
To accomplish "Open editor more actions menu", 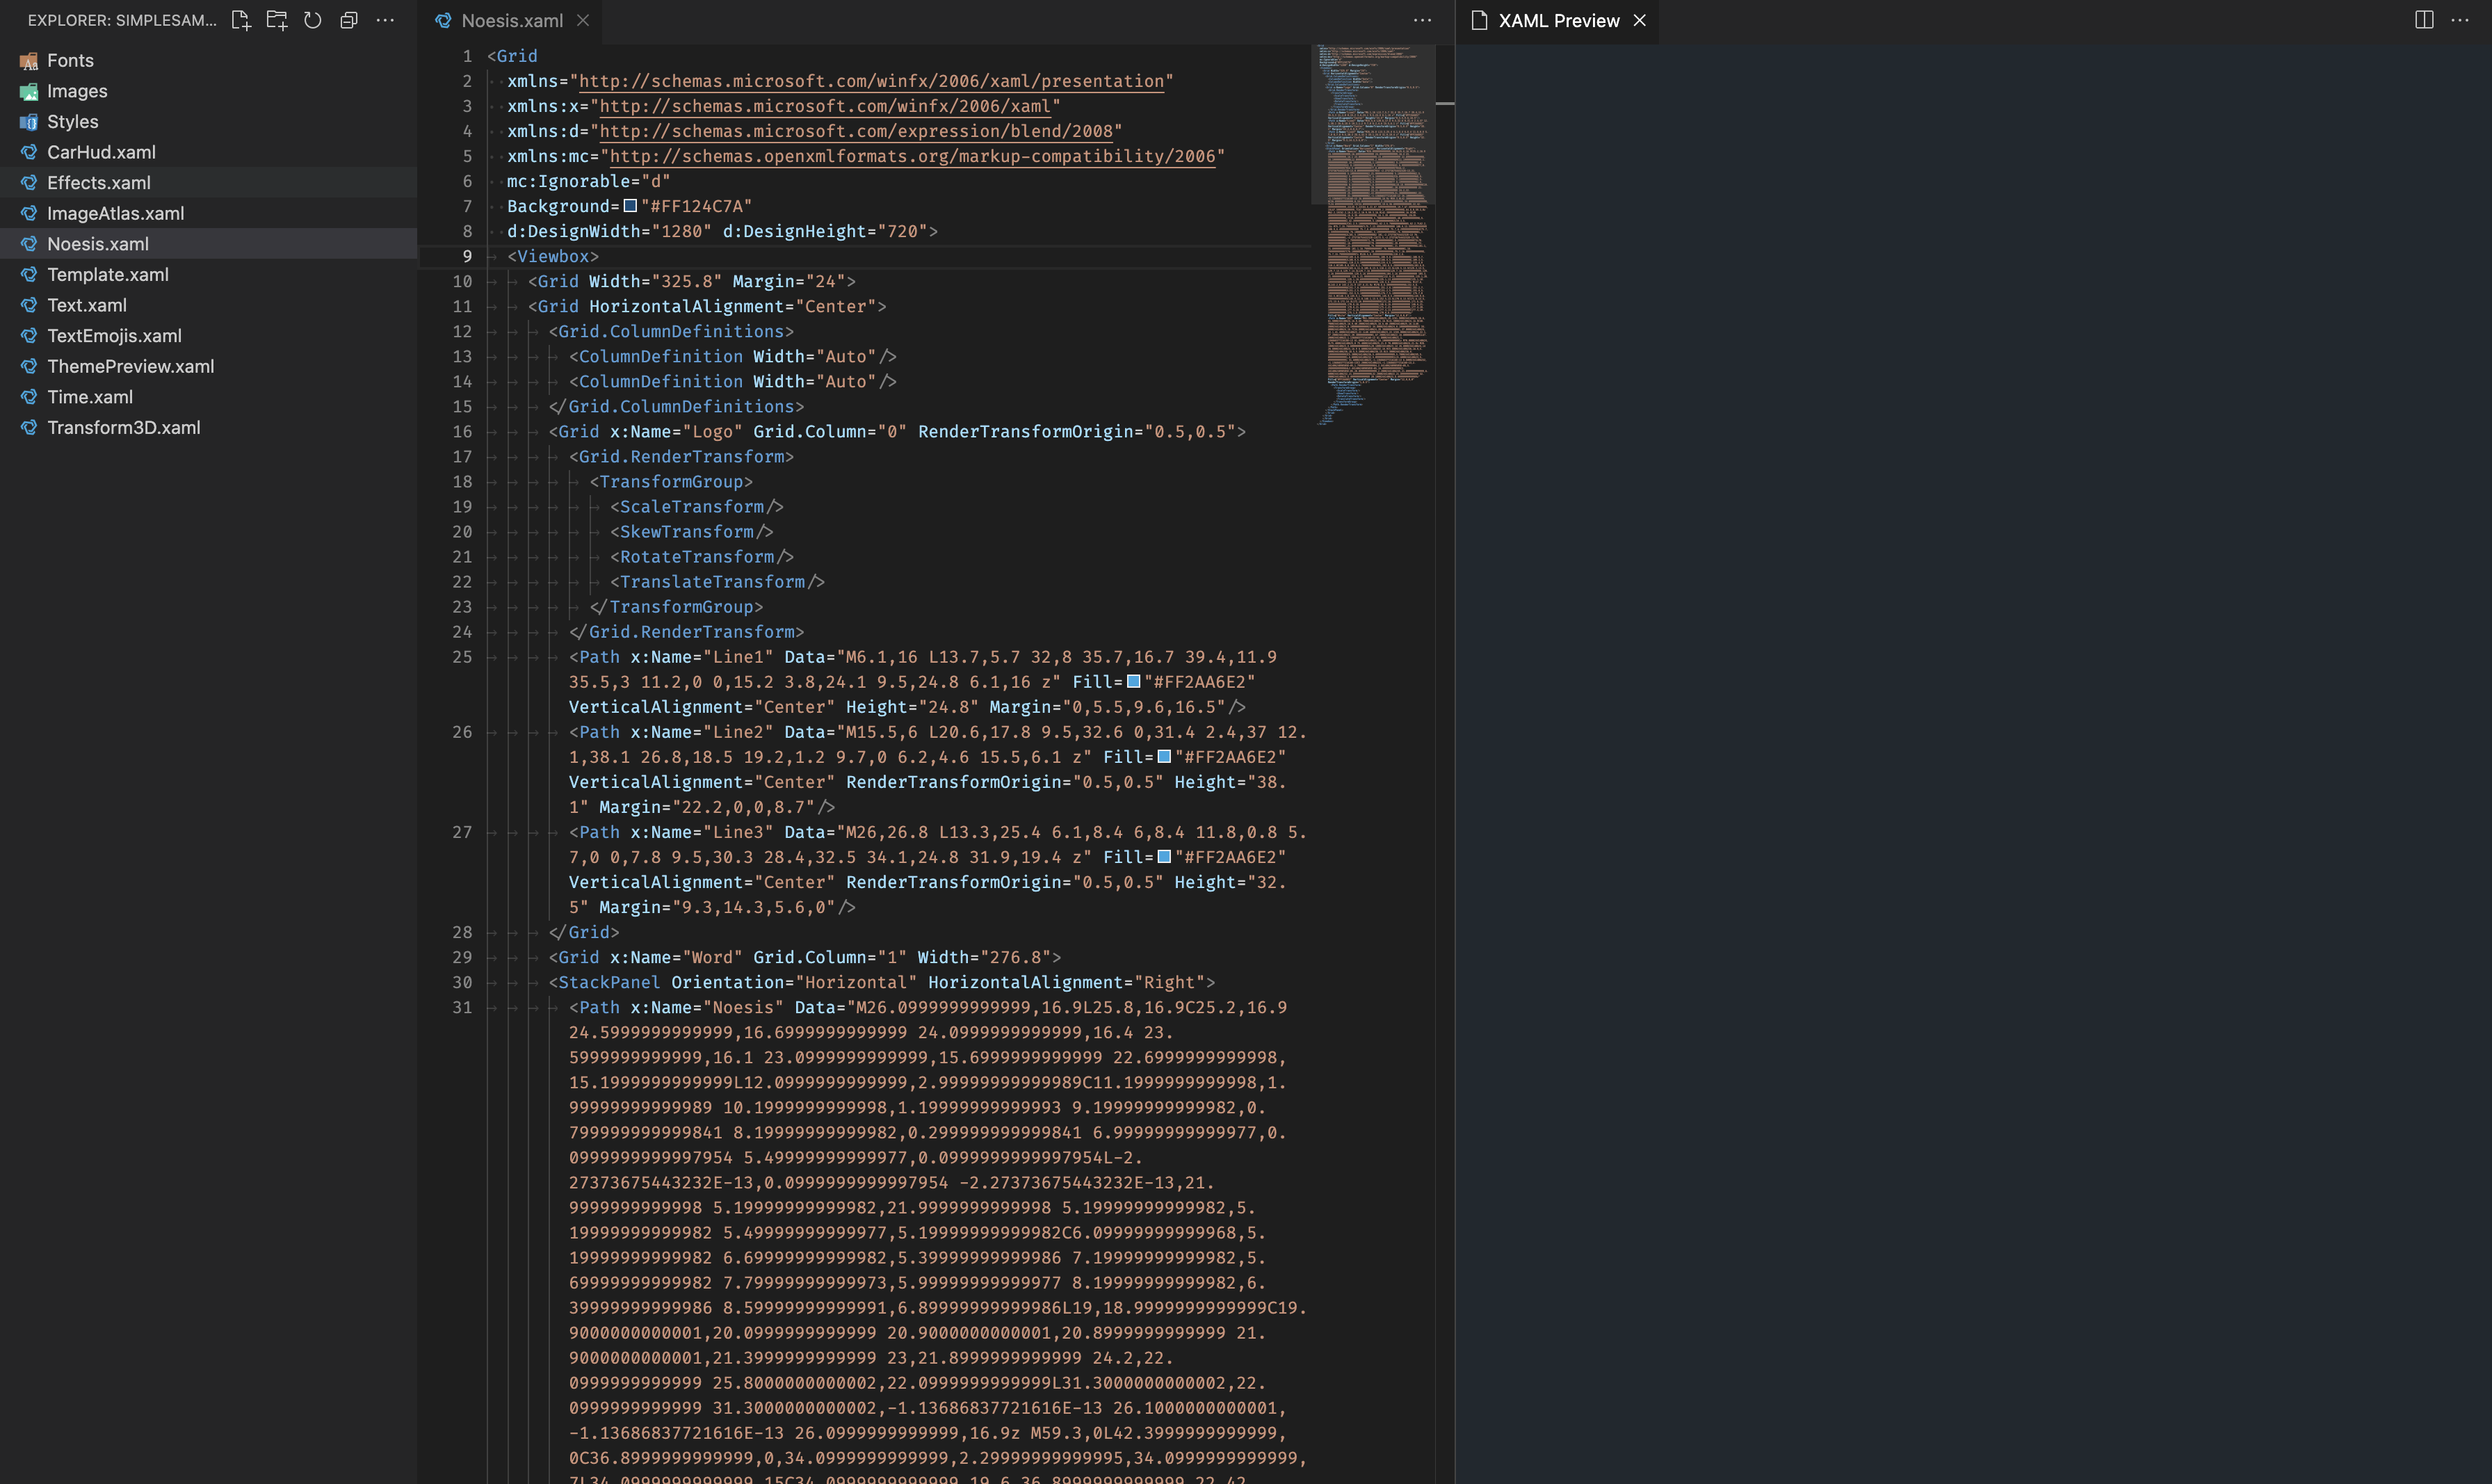I will (x=1423, y=20).
